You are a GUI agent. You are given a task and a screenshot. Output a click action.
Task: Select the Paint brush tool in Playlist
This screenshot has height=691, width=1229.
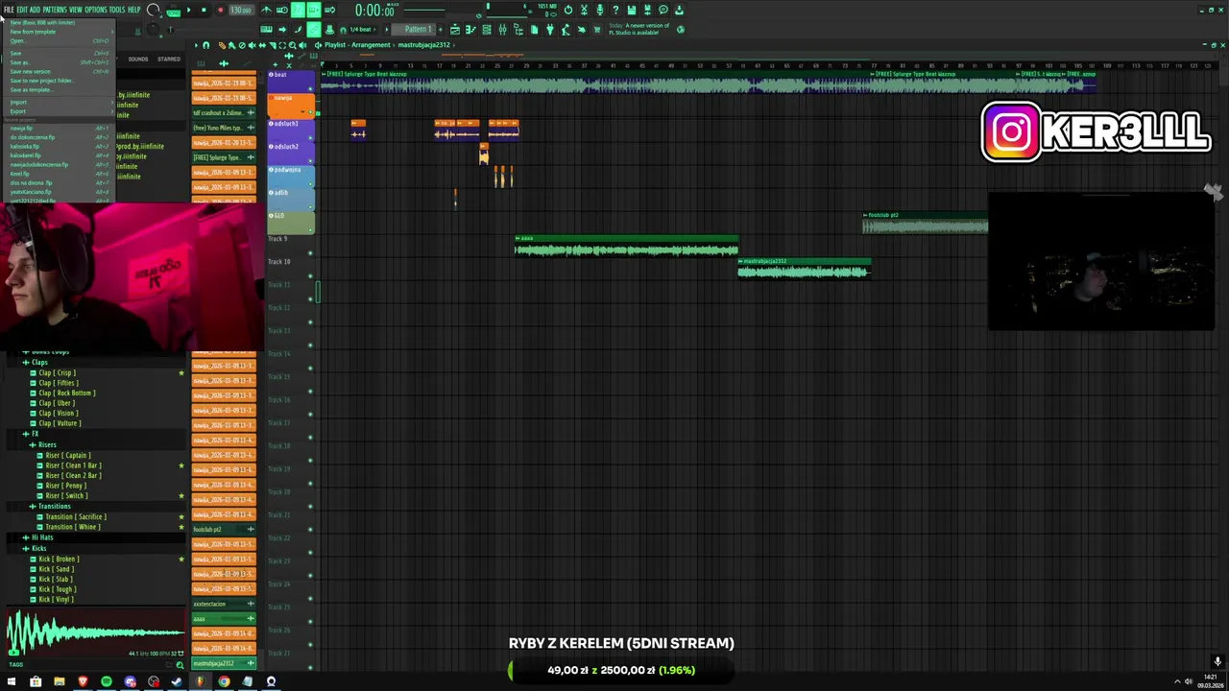[231, 45]
